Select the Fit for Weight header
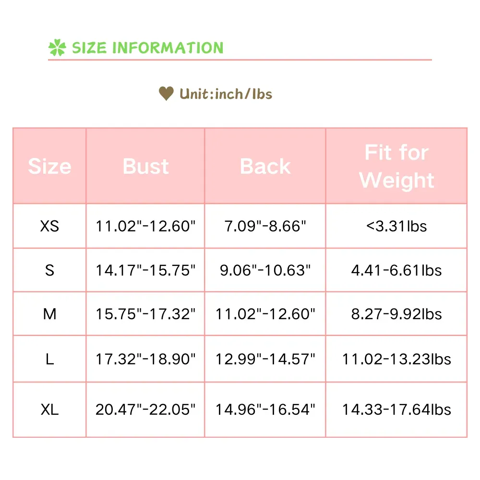 [x=396, y=166]
